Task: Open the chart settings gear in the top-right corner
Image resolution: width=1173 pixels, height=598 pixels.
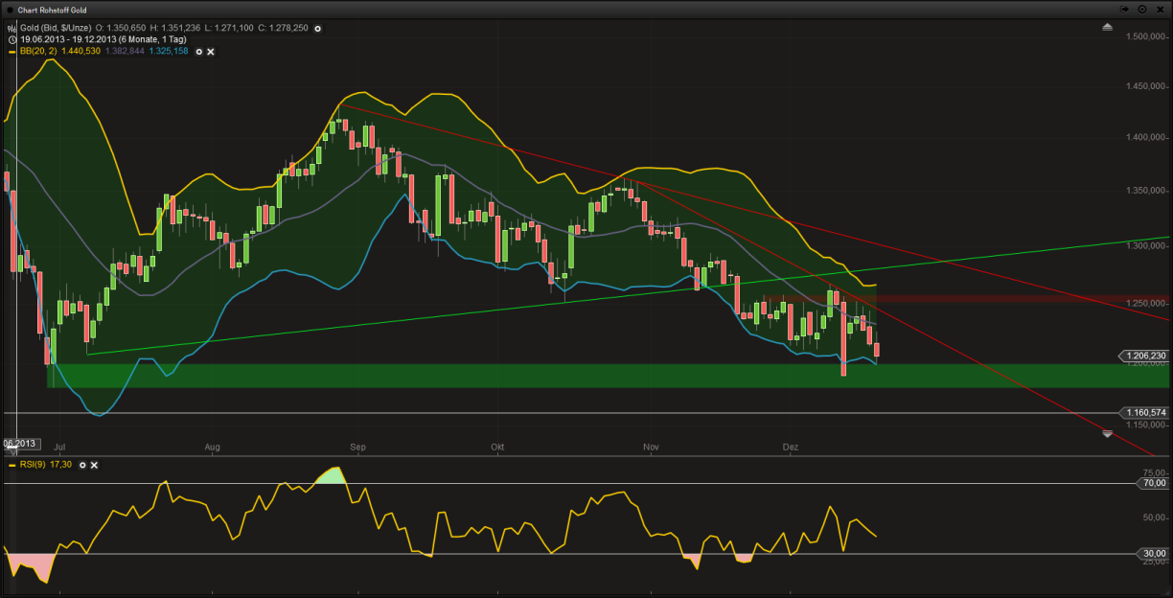Action: click(1142, 10)
